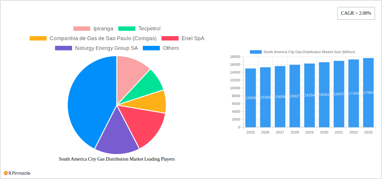Toggle the Ipiranga legend label
The image size is (382, 179).
tap(103, 29)
